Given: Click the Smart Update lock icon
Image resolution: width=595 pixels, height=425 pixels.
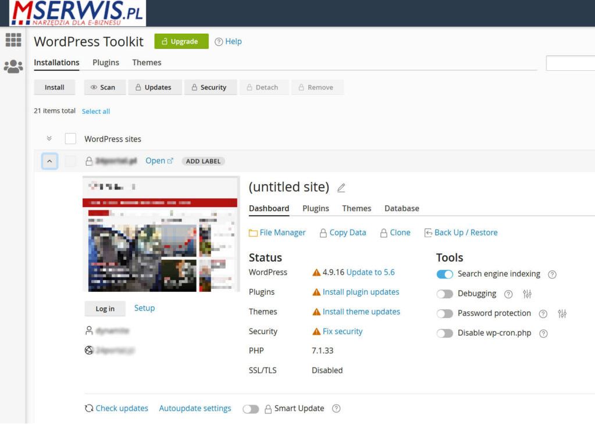Looking at the screenshot, I should [268, 409].
